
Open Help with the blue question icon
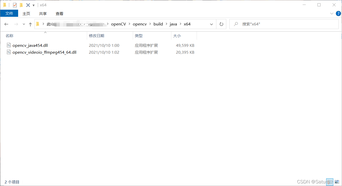338,13
